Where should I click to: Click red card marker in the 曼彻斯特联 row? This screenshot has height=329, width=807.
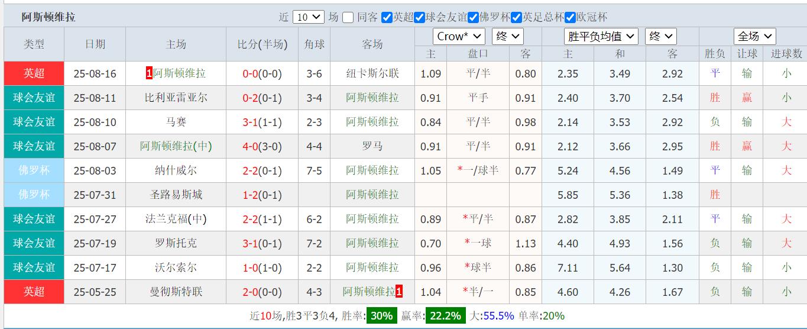[399, 292]
